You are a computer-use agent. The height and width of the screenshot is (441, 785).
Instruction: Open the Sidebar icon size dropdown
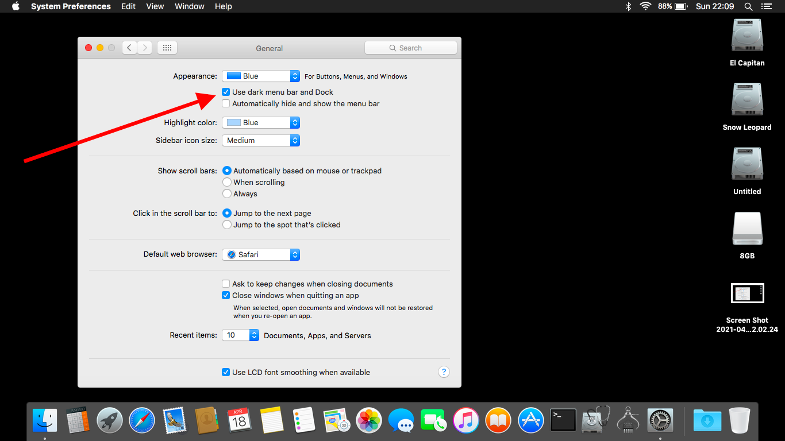(261, 140)
